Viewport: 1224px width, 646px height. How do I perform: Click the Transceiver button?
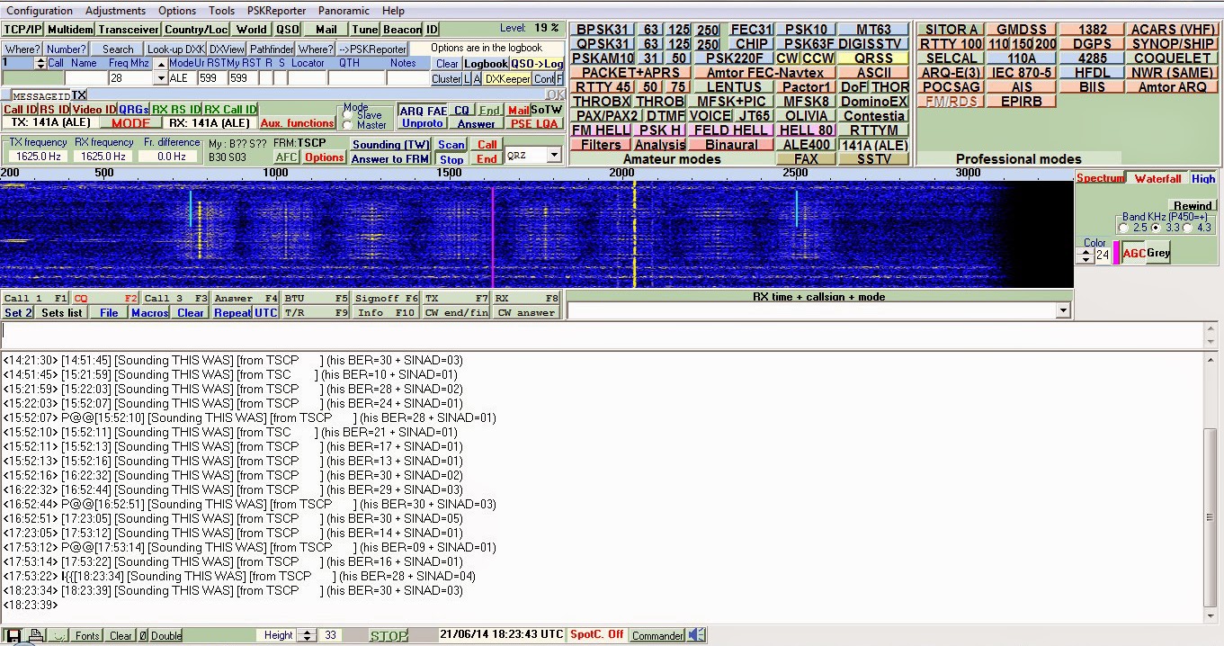coord(129,30)
